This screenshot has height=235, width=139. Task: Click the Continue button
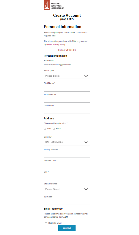67,228
